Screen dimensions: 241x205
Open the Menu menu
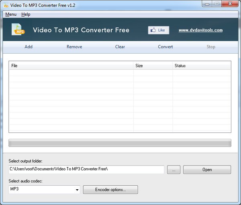(11, 14)
